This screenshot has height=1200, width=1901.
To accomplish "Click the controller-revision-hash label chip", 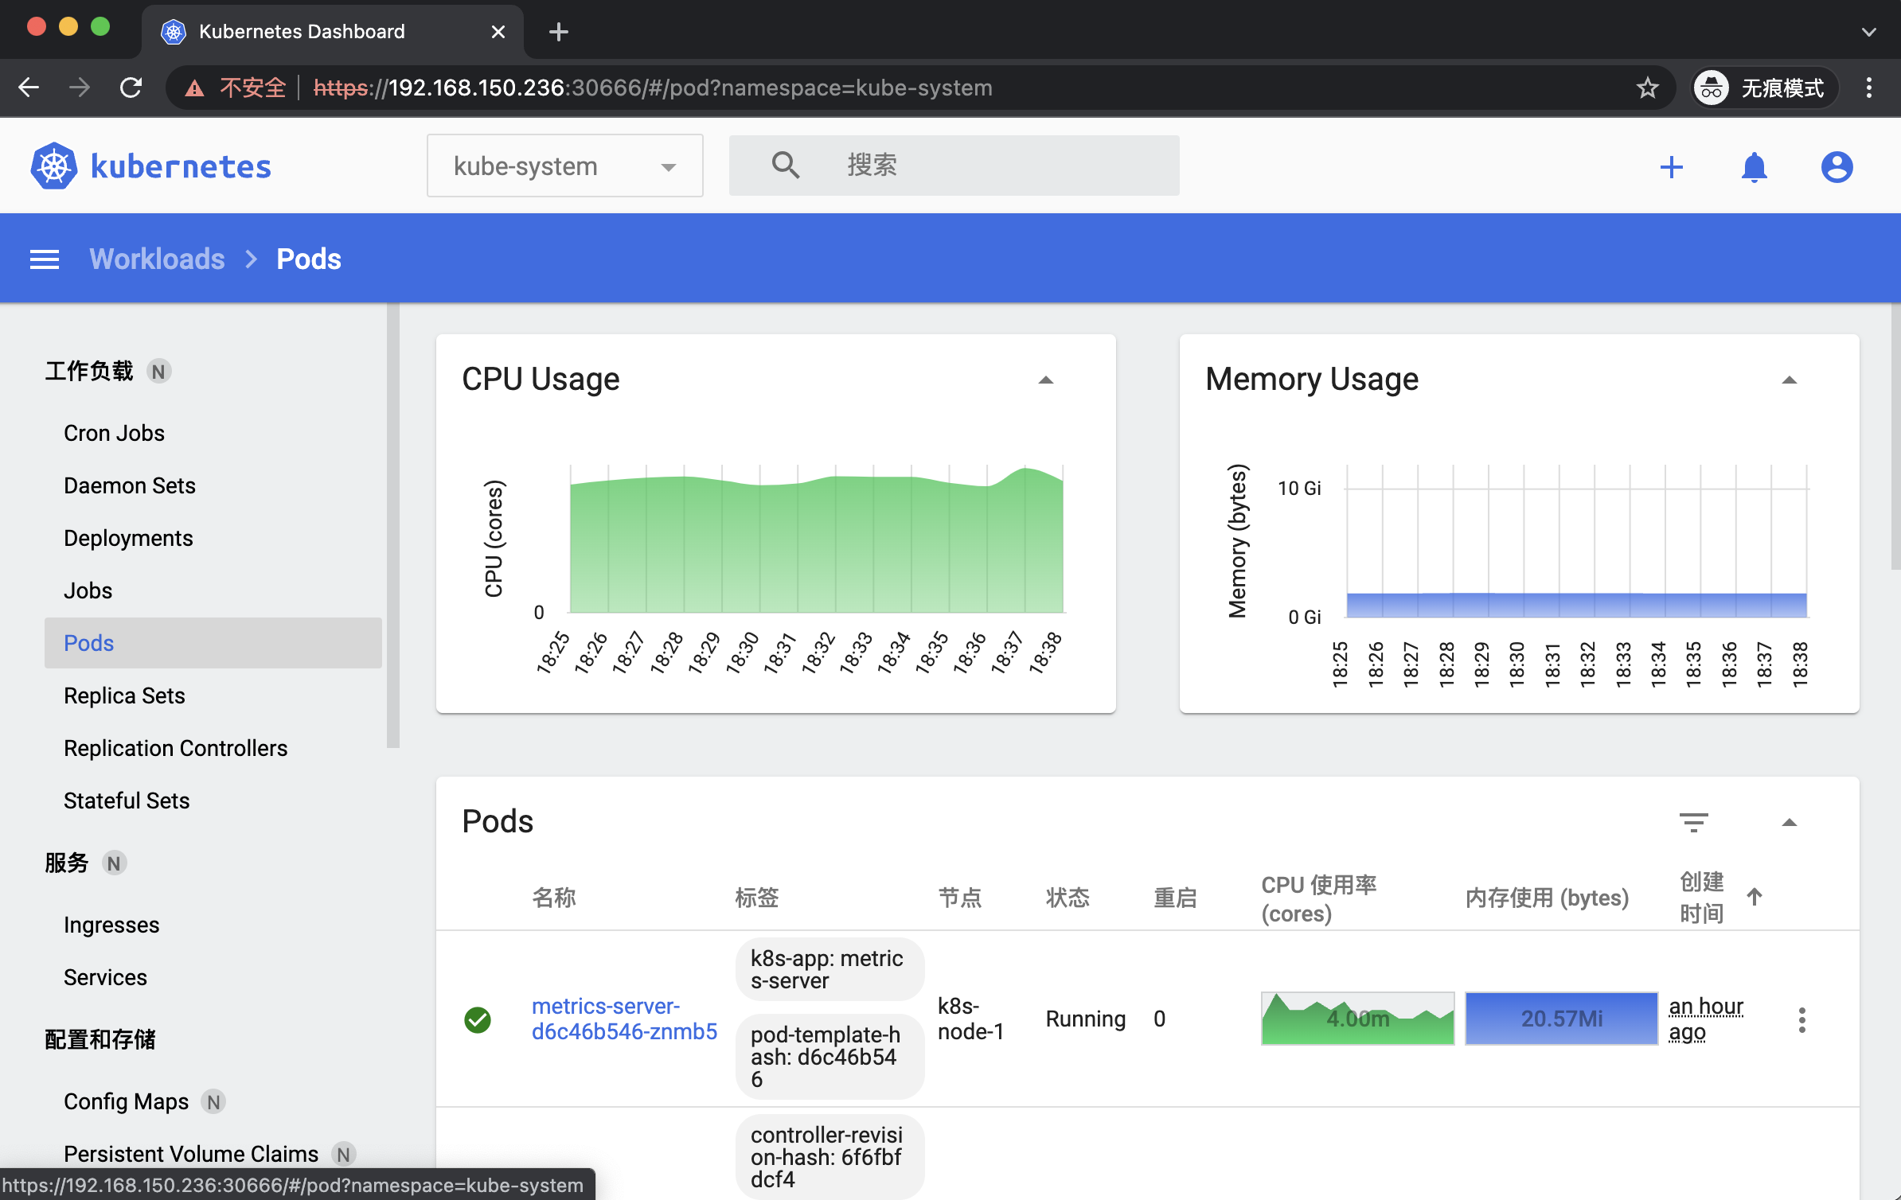I will 829,1157.
